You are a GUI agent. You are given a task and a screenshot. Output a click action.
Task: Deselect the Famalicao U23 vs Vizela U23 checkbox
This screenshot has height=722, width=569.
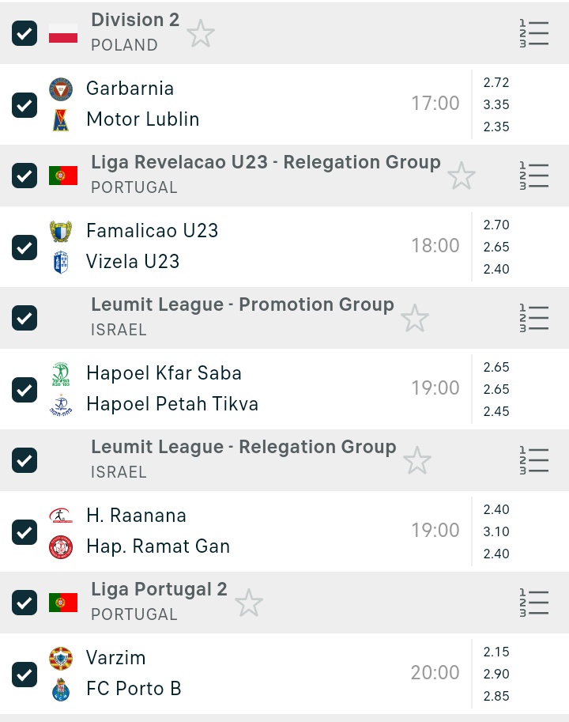click(24, 247)
